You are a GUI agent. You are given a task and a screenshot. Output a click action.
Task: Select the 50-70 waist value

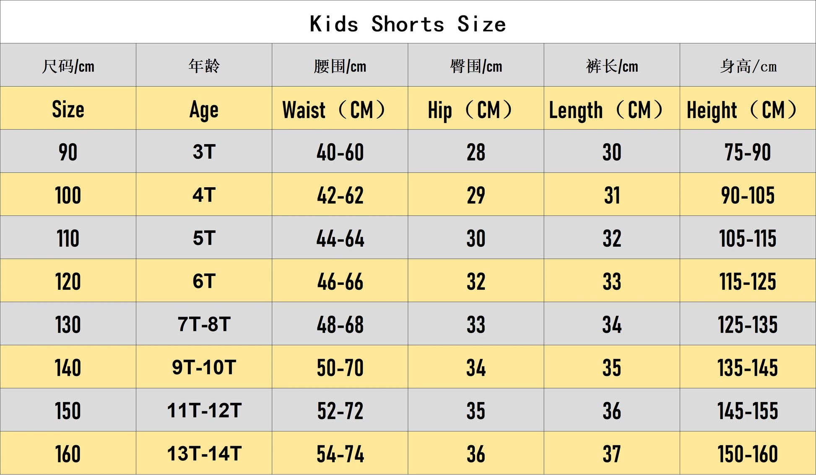(x=340, y=367)
